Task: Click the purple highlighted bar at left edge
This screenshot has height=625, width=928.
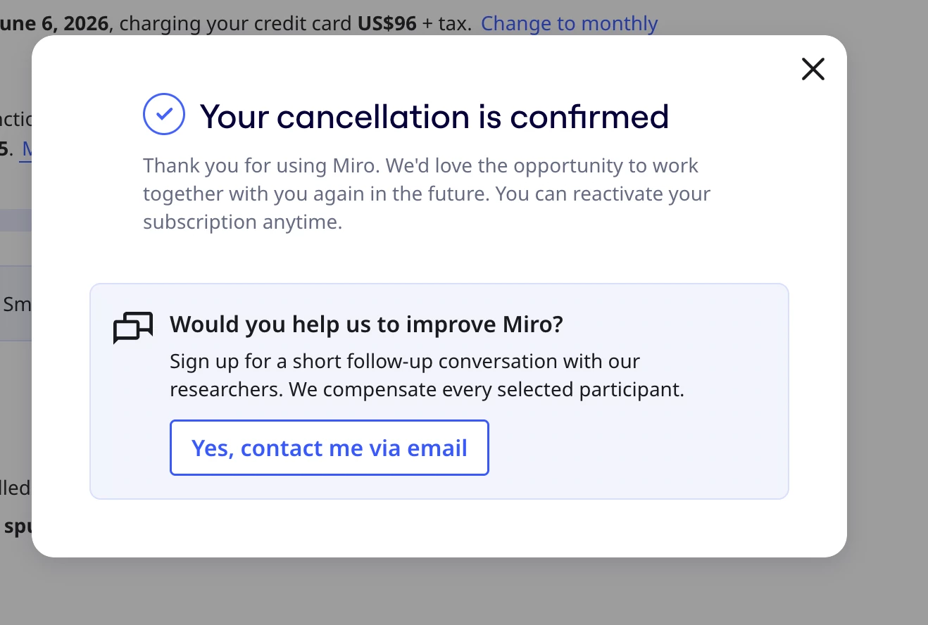Action: (x=15, y=220)
